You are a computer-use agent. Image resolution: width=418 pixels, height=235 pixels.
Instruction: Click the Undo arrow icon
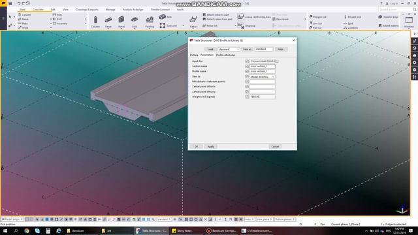tap(19, 3)
